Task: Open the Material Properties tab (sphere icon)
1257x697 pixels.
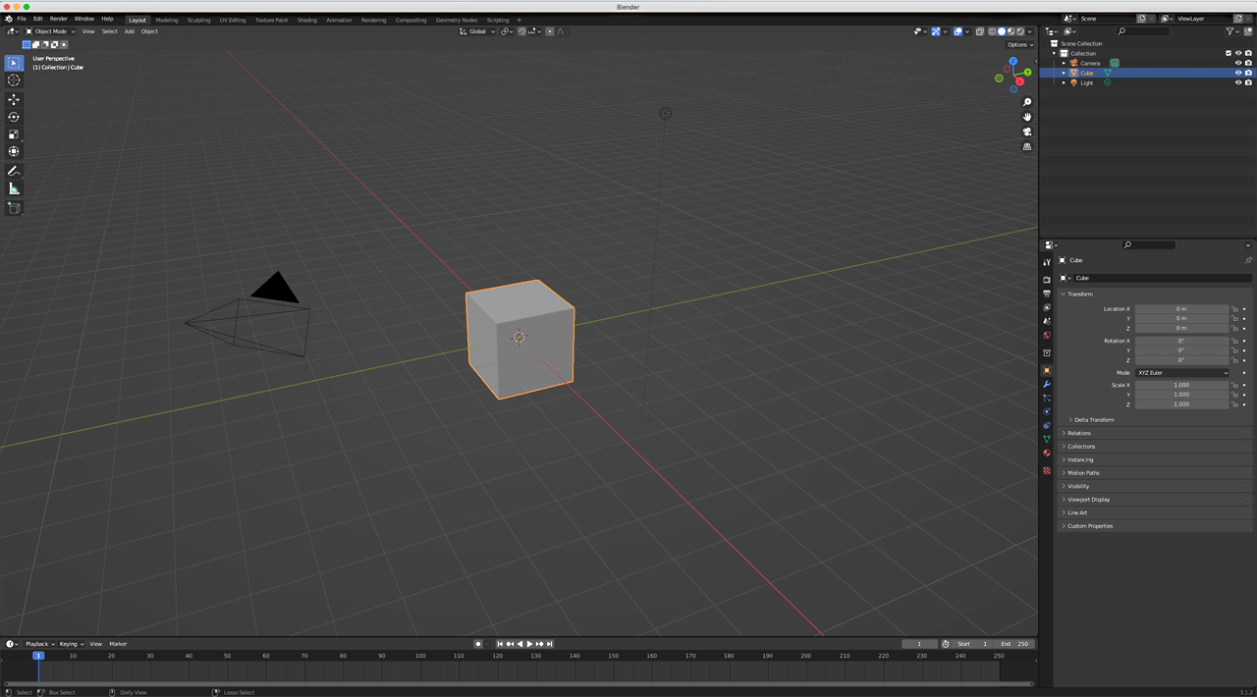Action: coord(1047,453)
